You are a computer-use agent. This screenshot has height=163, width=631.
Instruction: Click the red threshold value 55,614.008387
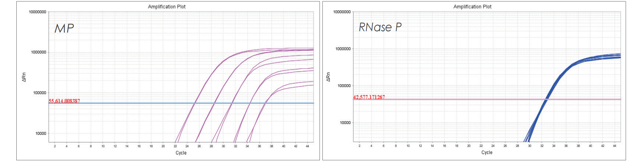(x=64, y=101)
